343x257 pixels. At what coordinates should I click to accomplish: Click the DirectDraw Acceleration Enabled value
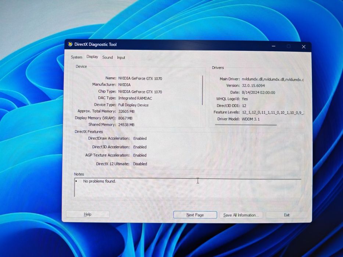(140, 138)
